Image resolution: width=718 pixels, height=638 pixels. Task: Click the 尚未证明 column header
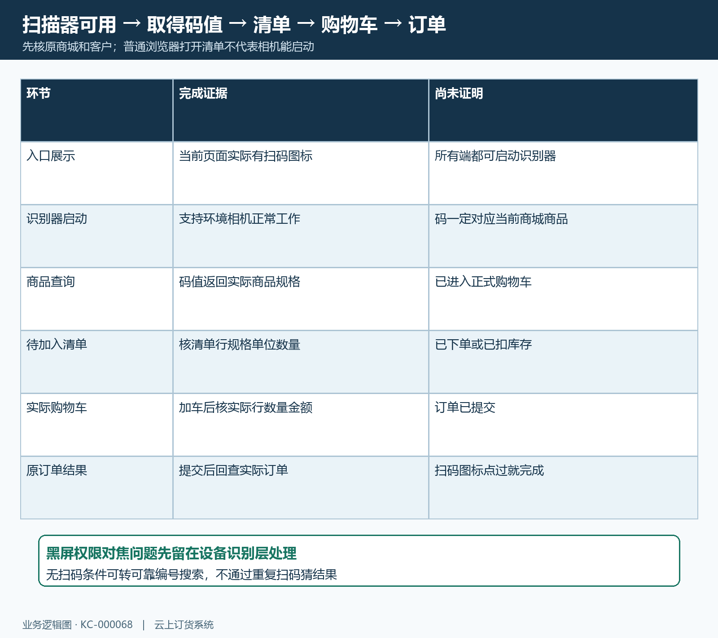(x=563, y=111)
